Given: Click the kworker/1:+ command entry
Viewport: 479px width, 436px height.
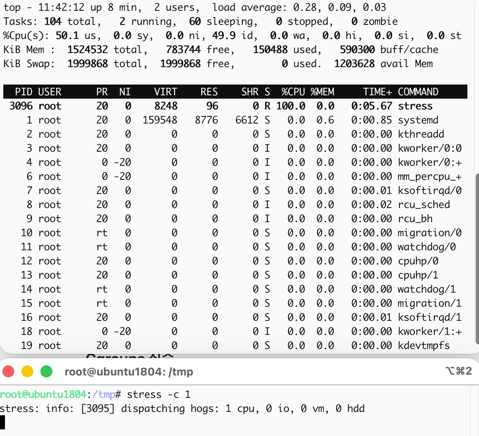Looking at the screenshot, I should point(430,332).
